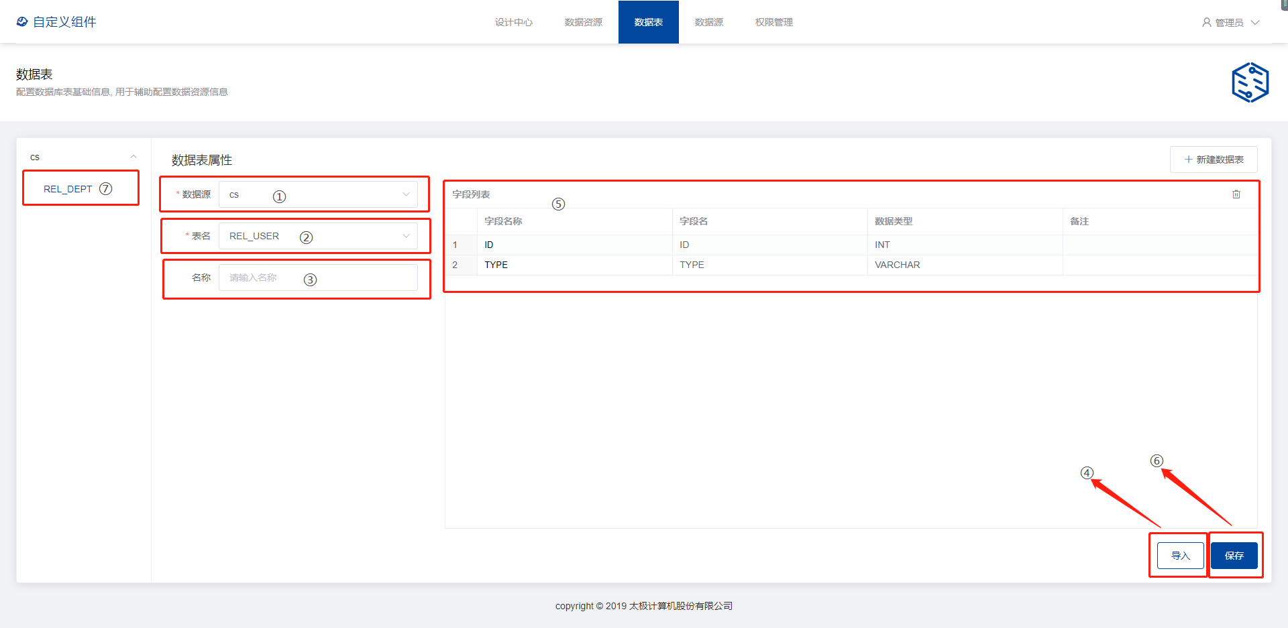1288x628 pixels.
Task: Open the 数据源 dropdown showing cs
Action: point(319,194)
